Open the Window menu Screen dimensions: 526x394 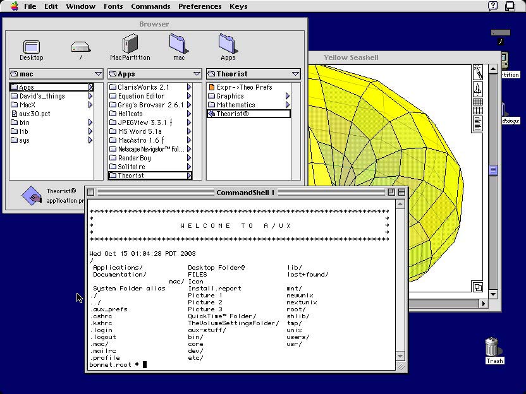[x=81, y=6]
